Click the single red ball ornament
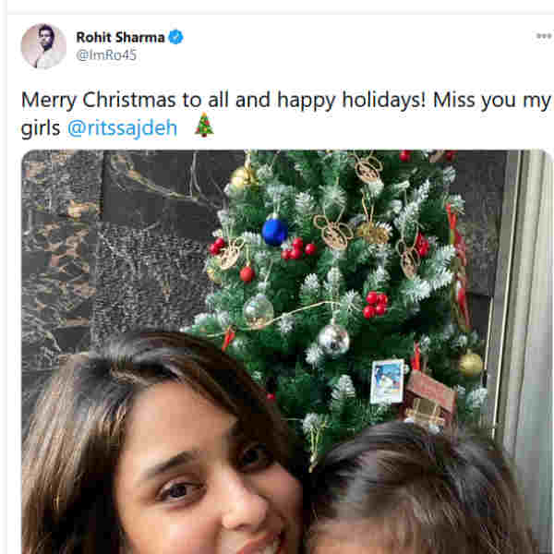This screenshot has height=554, width=554. click(x=247, y=274)
